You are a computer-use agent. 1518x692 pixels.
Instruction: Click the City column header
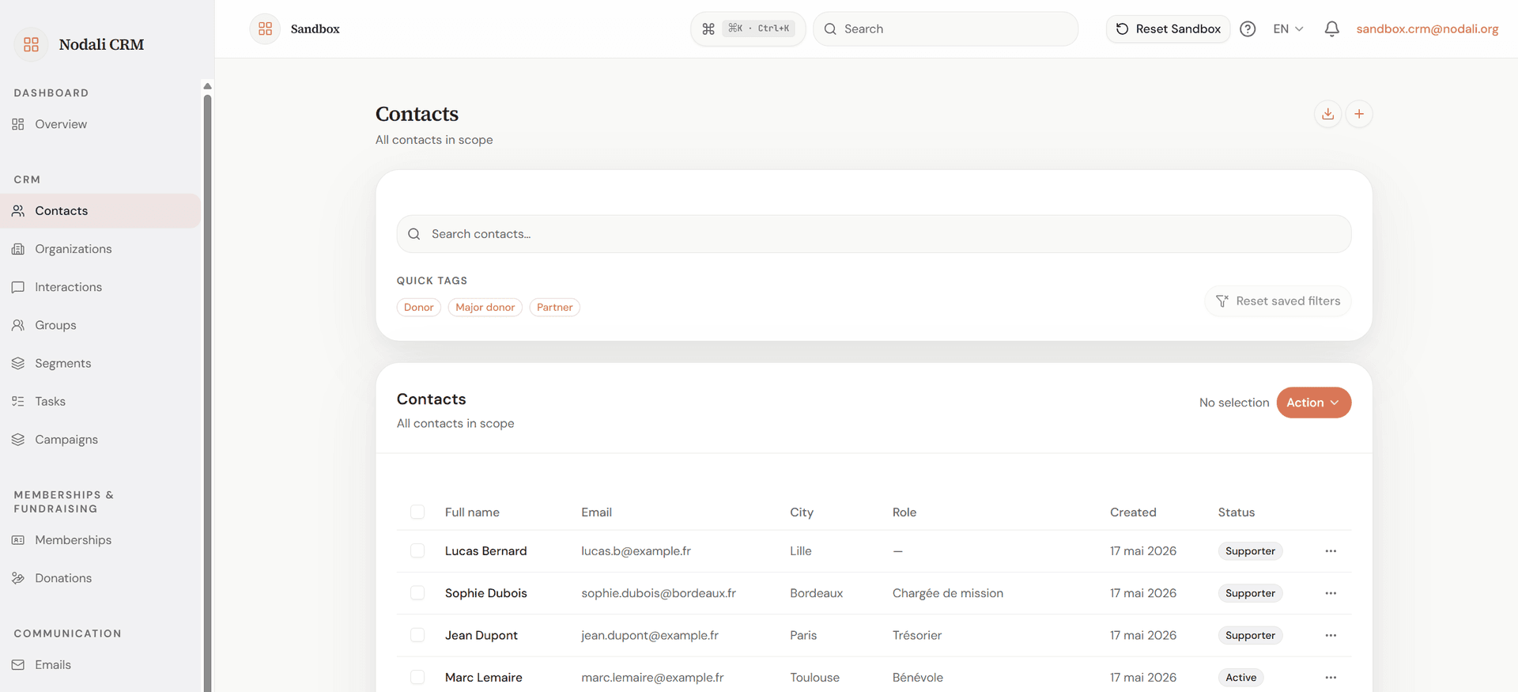pyautogui.click(x=802, y=512)
